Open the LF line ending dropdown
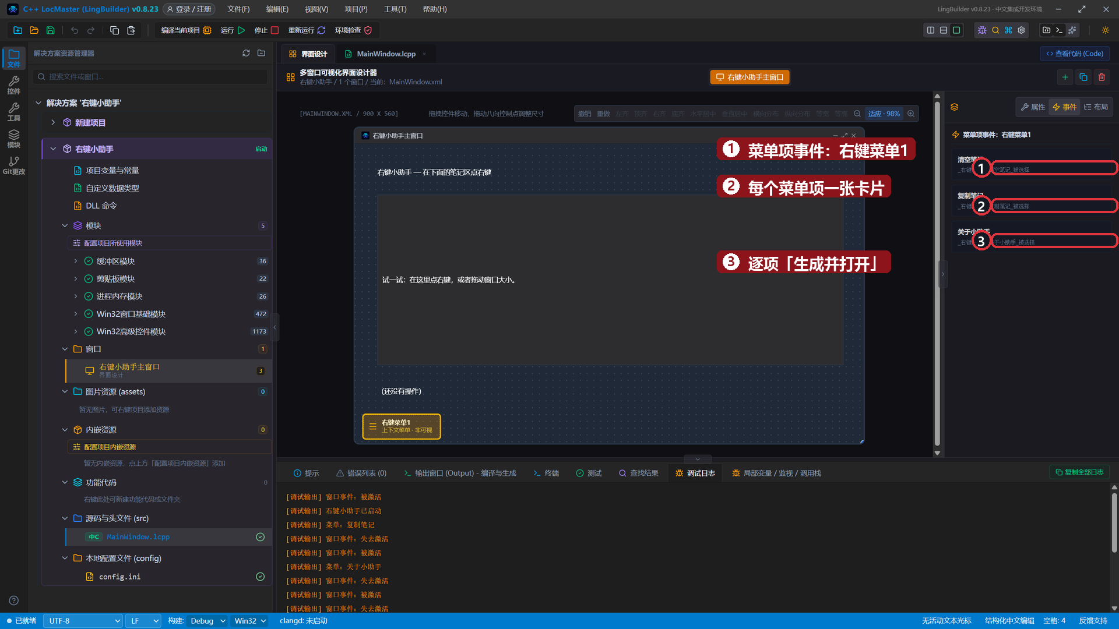The height and width of the screenshot is (629, 1119). (143, 621)
